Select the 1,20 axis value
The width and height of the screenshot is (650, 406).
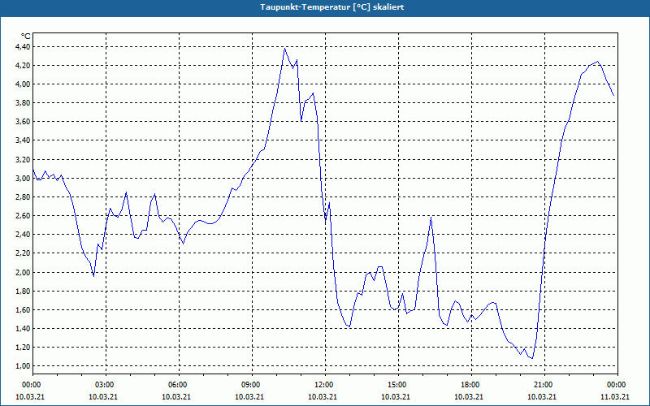point(23,348)
